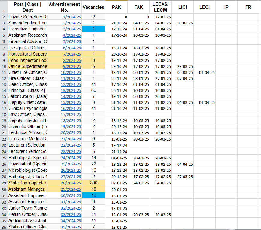The height and width of the screenshot is (230, 261).
Task: Click the 'Food Inspector/Food' highlighted cell
Action: pos(27,60)
